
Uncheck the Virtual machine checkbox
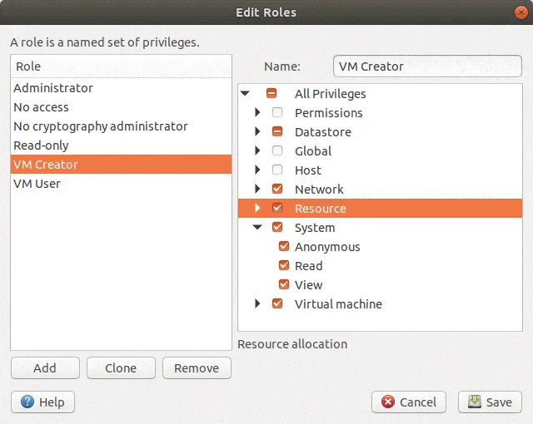tap(277, 304)
